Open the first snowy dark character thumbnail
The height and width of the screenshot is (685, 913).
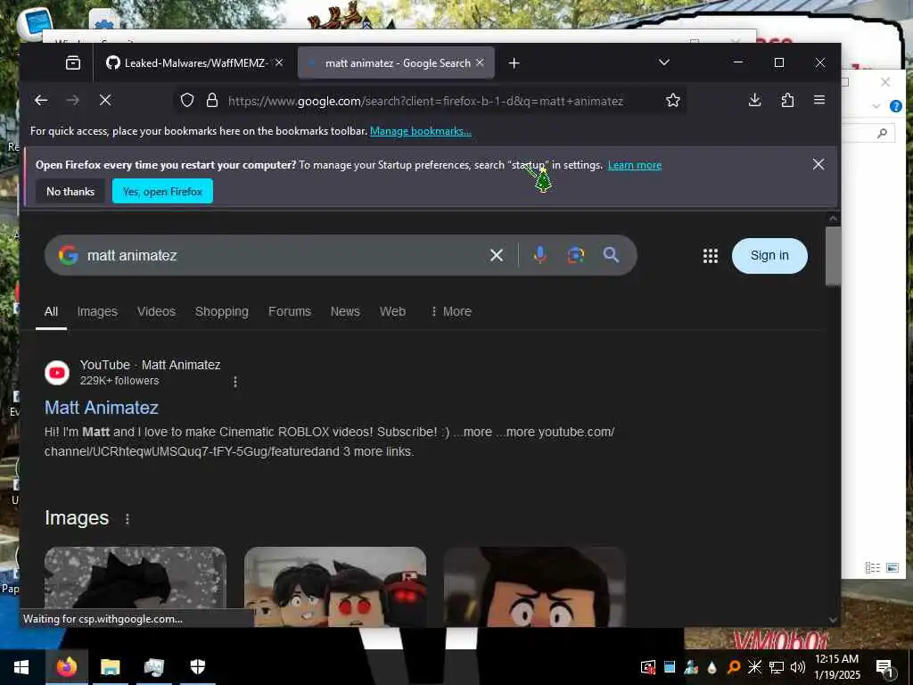(136, 587)
